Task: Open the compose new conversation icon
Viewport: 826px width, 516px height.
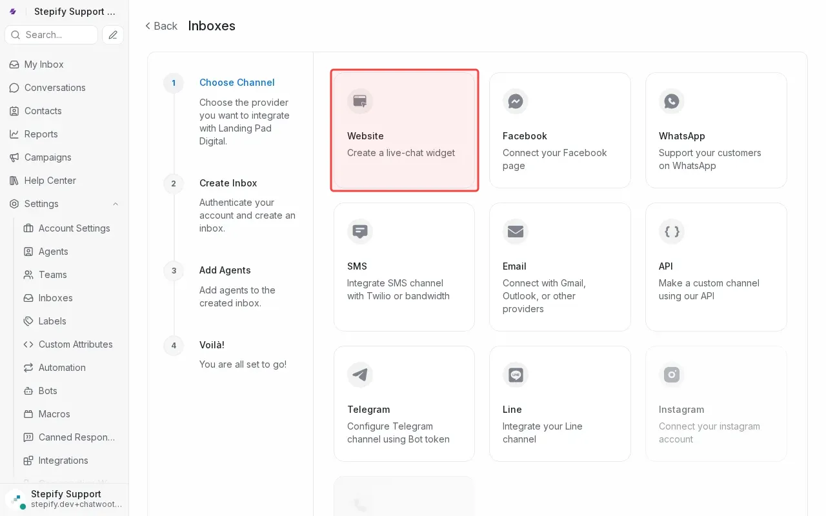Action: click(113, 35)
